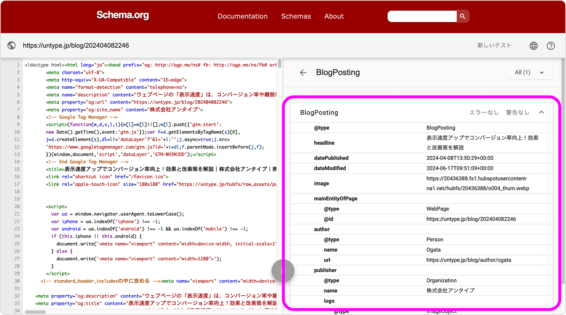Screen dimensions: 566x315
Task: Click the 株式会社アンタイプ publisher name value
Action: pos(450,291)
